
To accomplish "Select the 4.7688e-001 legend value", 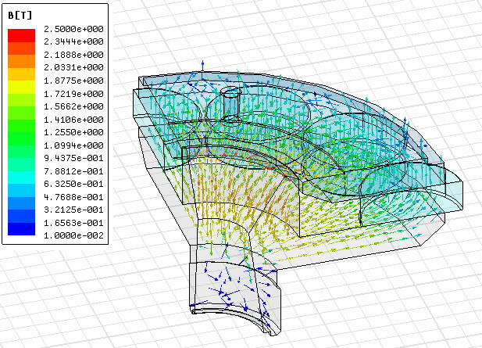I will [x=73, y=197].
